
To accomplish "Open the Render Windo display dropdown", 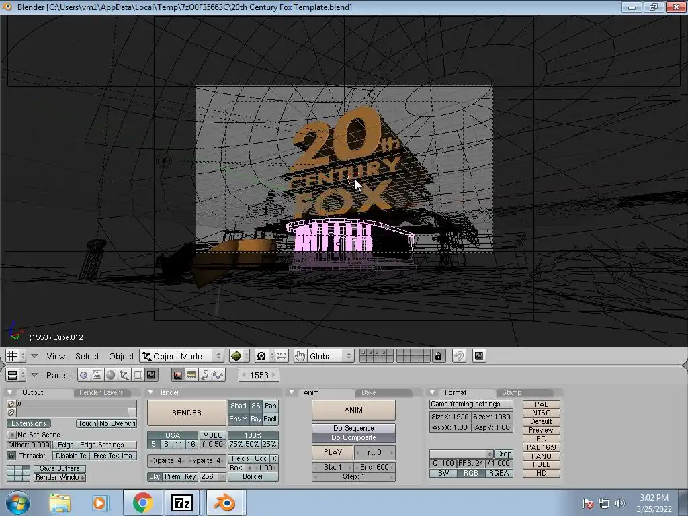I will (60, 477).
